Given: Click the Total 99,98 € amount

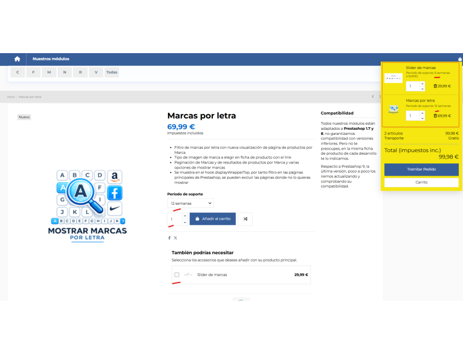Looking at the screenshot, I should tap(449, 157).
